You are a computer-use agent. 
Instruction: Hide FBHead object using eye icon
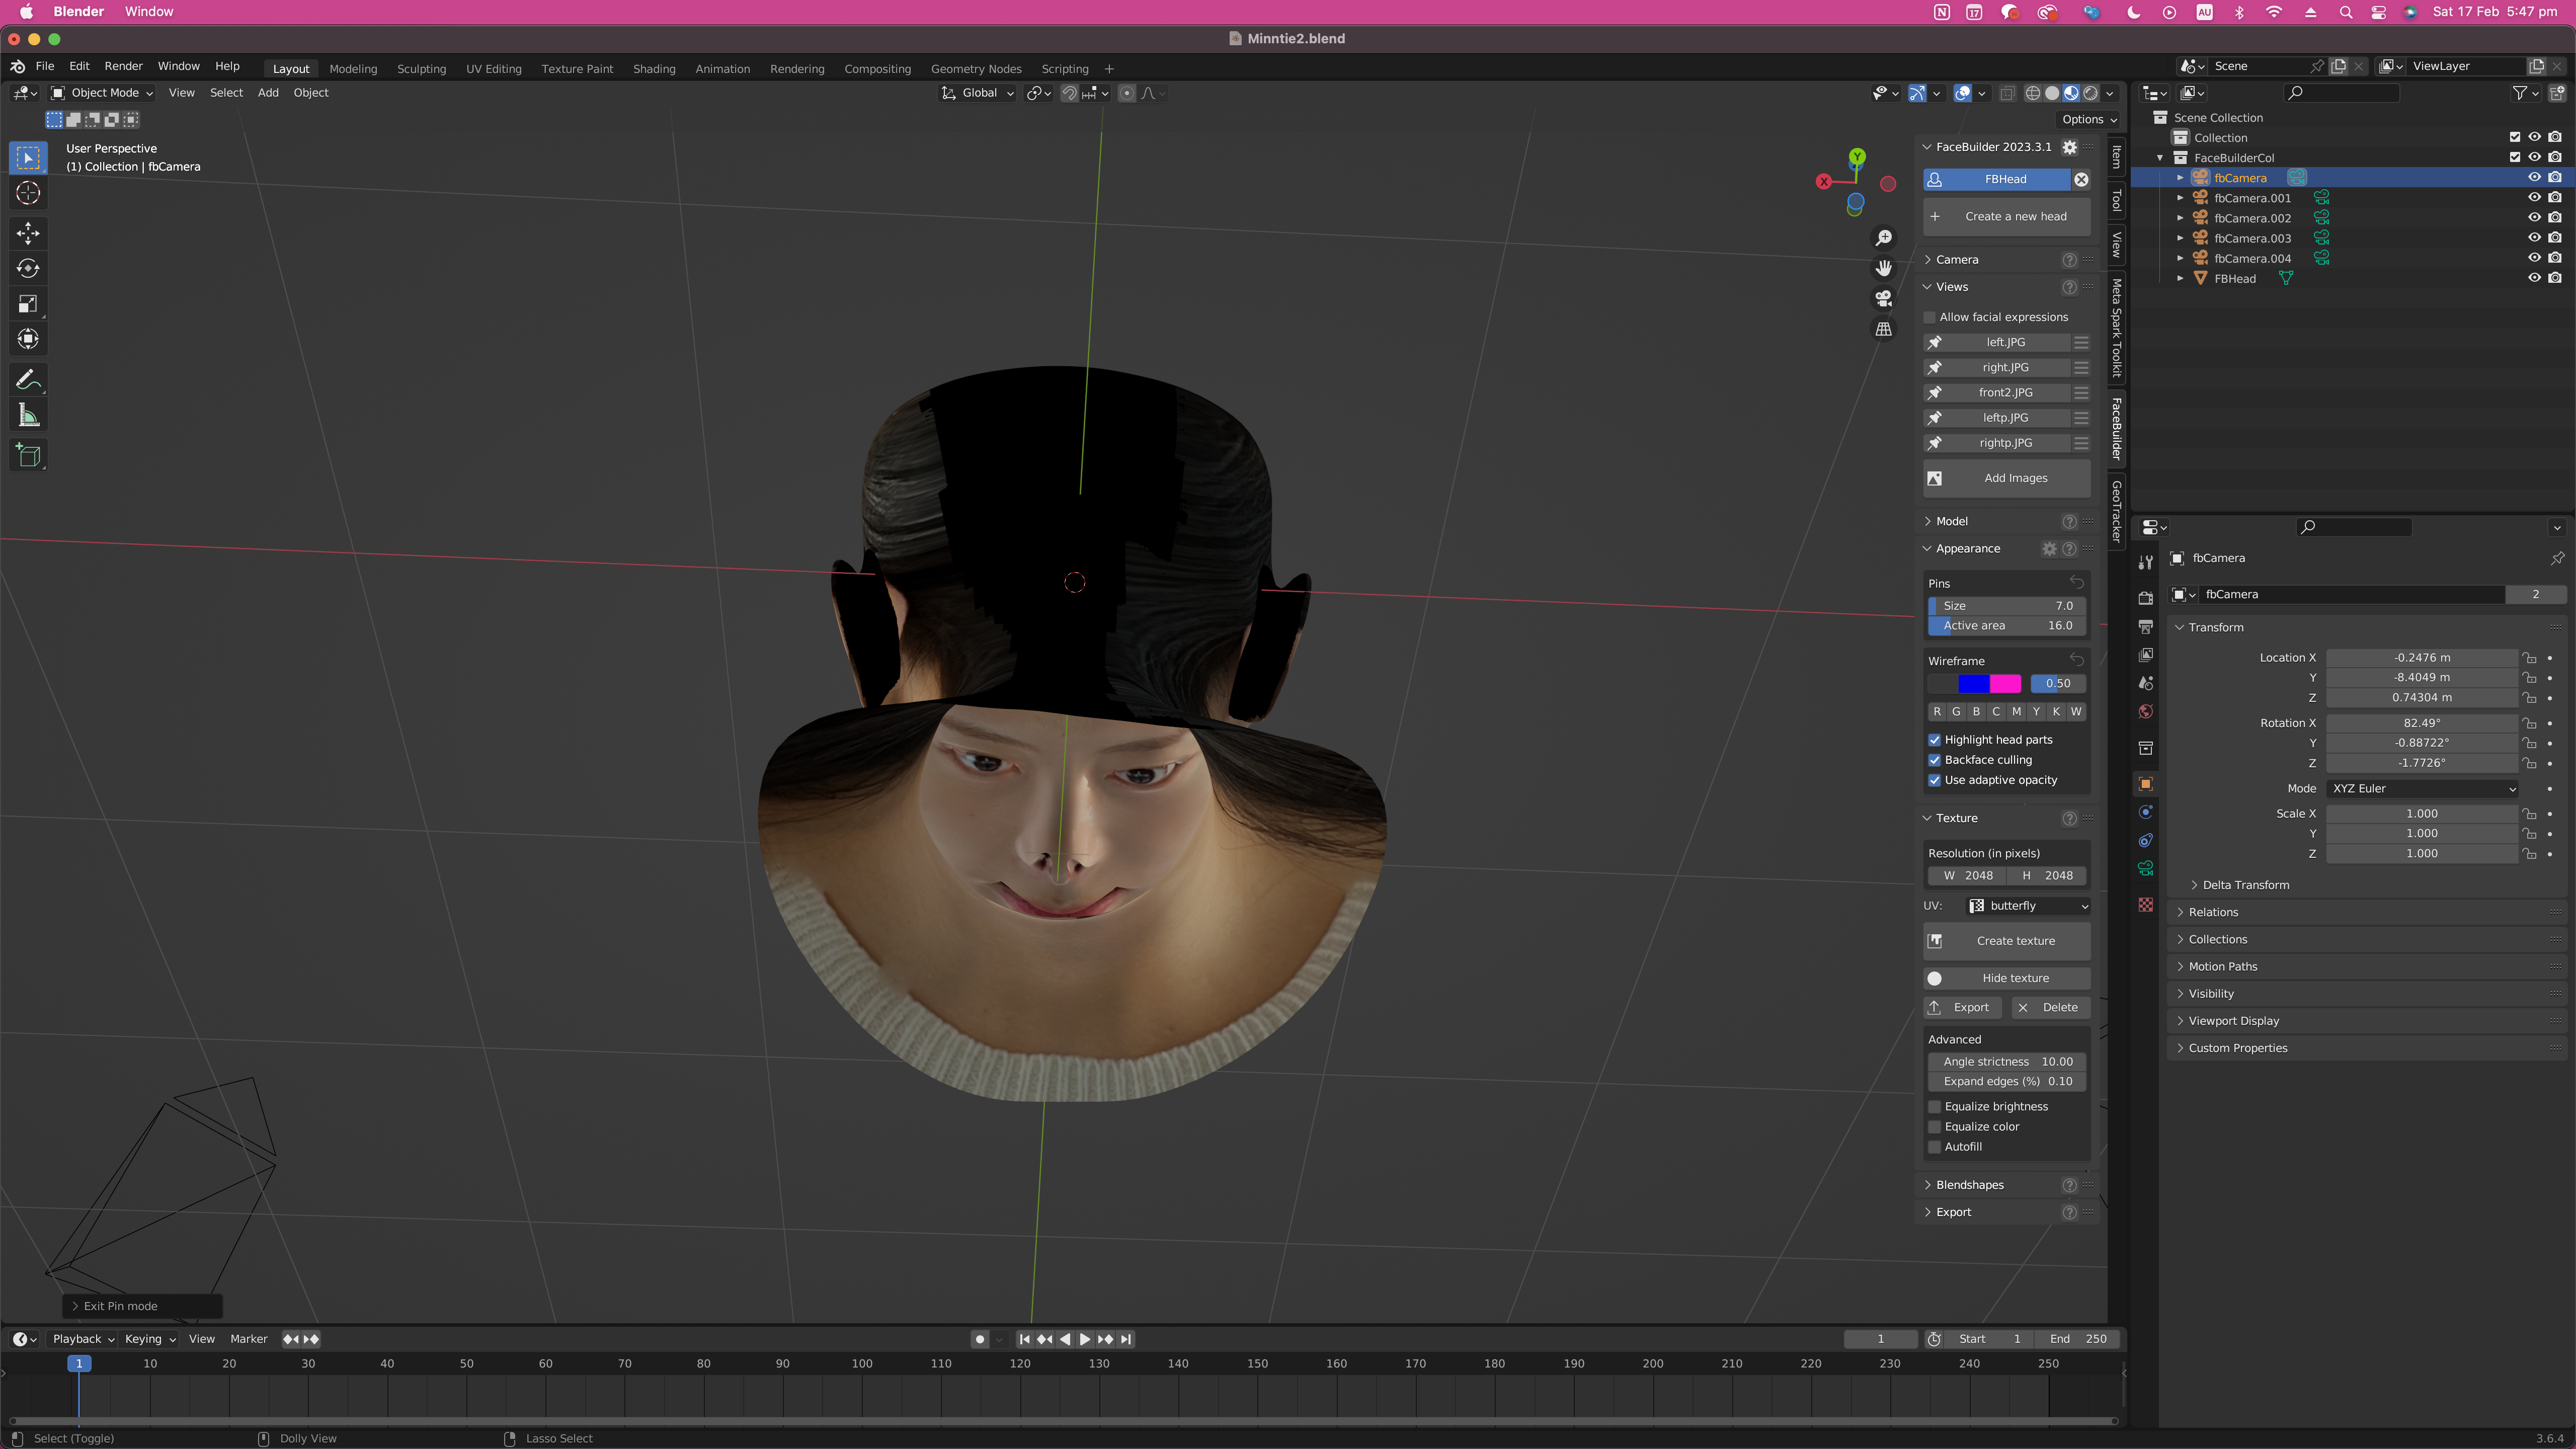click(x=2534, y=278)
